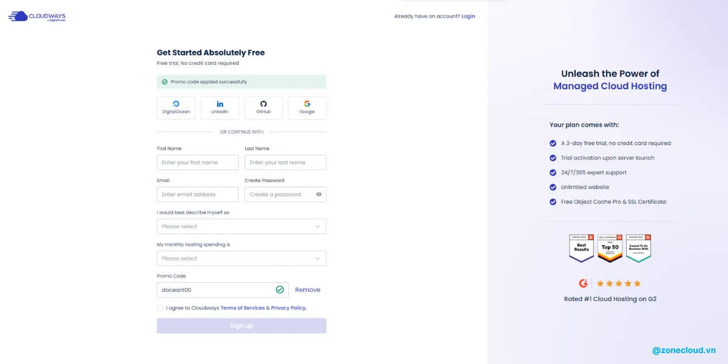
Task: Remove the applied promo code
Action: pos(308,290)
